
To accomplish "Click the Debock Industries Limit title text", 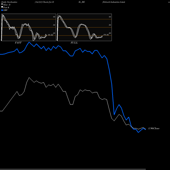I will 114,2.
